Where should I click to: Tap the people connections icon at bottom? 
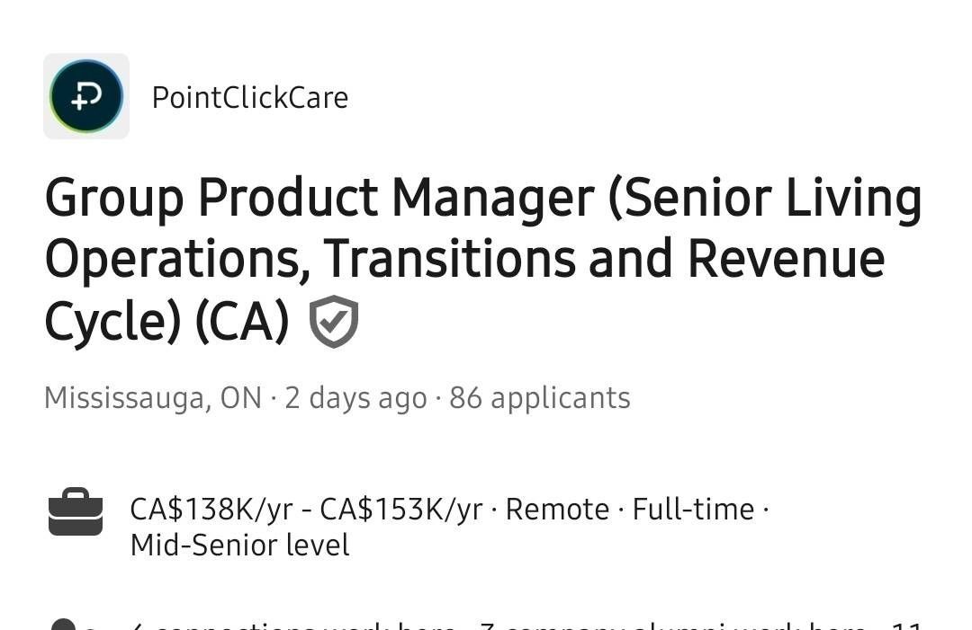click(73, 624)
